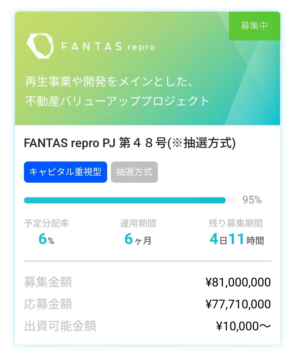Click the FANTAS repro wordmark text
The height and width of the screenshot is (353, 295).
[x=108, y=46]
